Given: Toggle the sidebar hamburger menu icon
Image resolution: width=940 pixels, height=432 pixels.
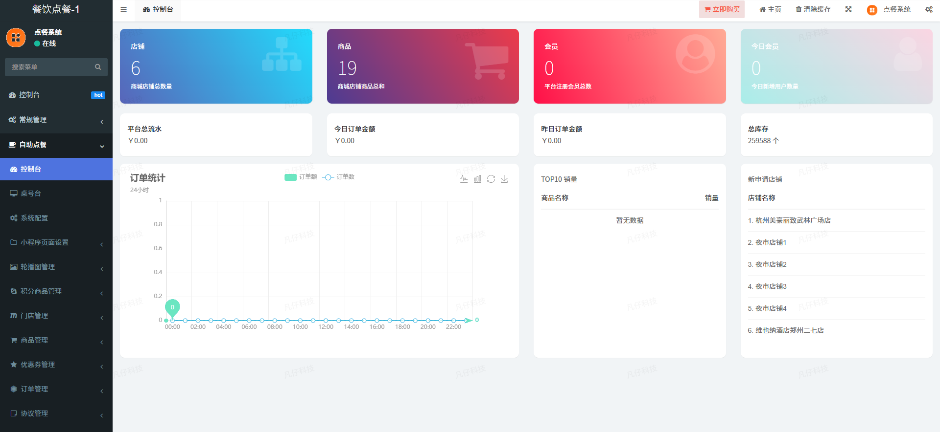Looking at the screenshot, I should pos(123,9).
